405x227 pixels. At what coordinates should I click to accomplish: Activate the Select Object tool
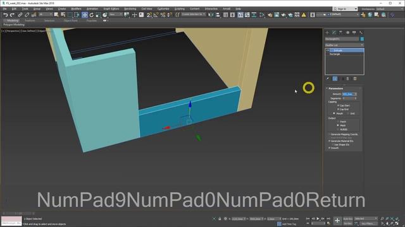coord(56,15)
